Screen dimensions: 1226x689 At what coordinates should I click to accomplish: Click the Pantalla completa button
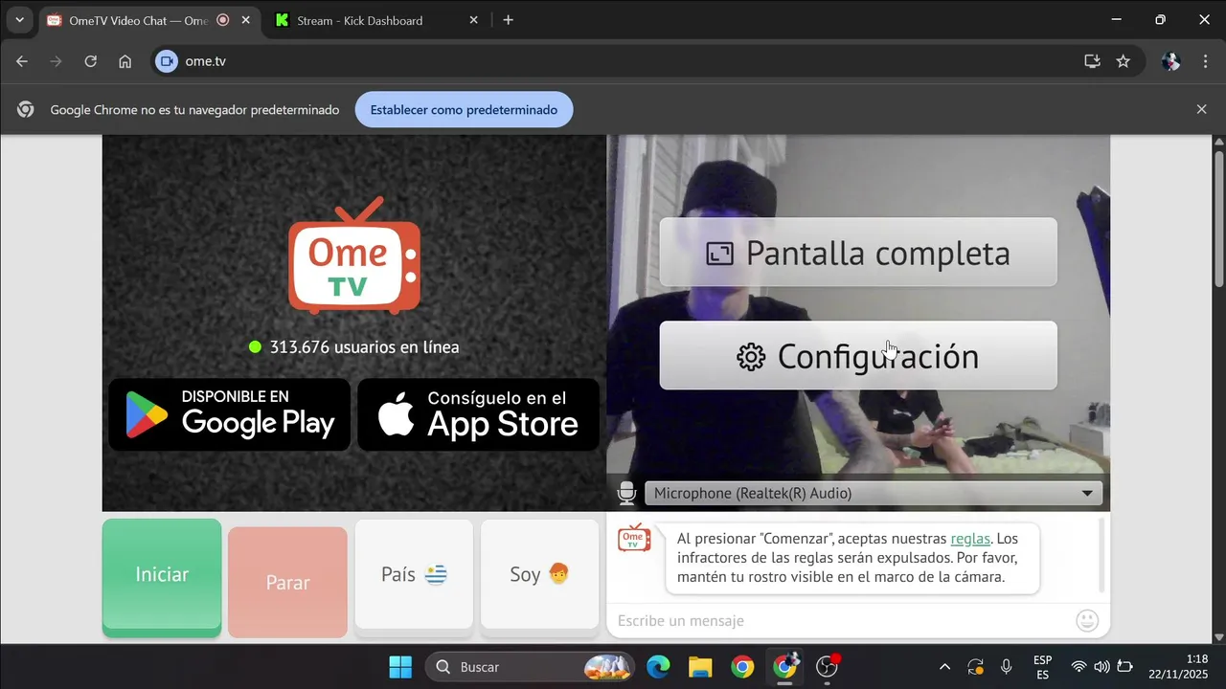[858, 253]
